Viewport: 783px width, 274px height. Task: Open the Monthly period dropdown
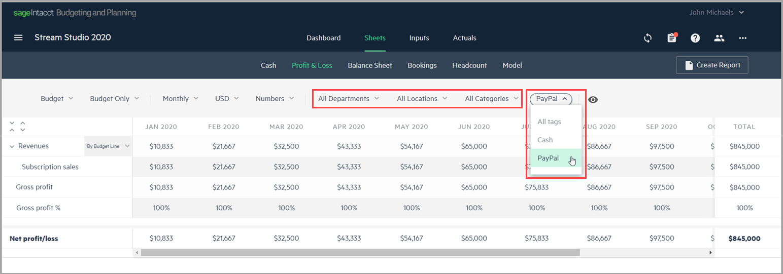pyautogui.click(x=180, y=99)
